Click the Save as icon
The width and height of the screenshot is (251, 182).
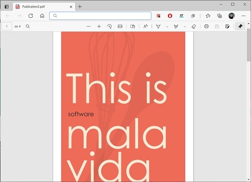227,26
